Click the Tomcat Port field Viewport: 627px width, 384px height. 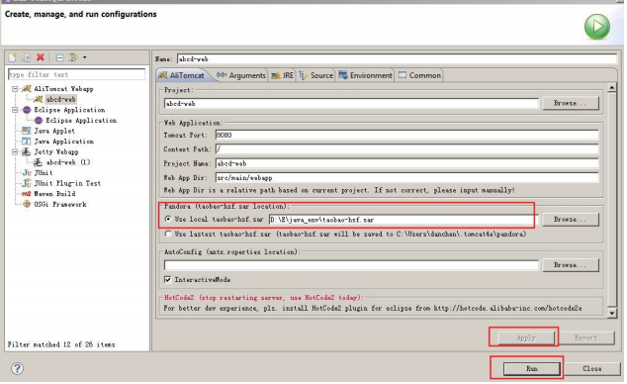tap(406, 136)
